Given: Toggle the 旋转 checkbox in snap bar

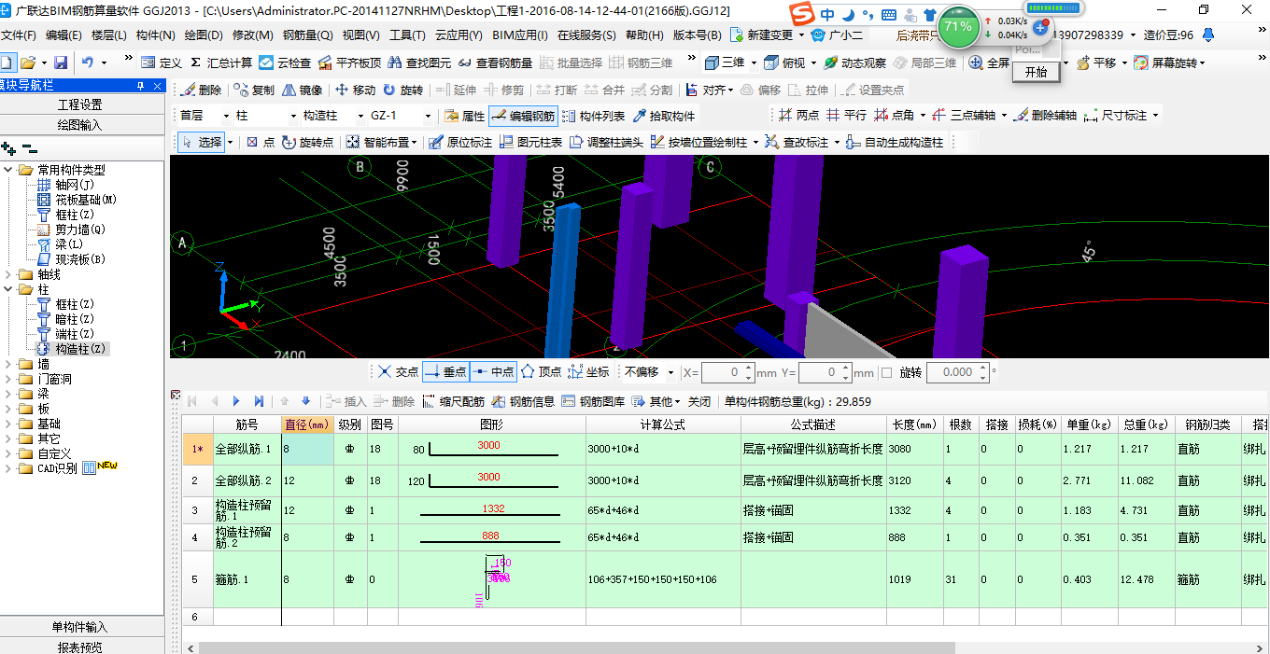Looking at the screenshot, I should pos(886,372).
